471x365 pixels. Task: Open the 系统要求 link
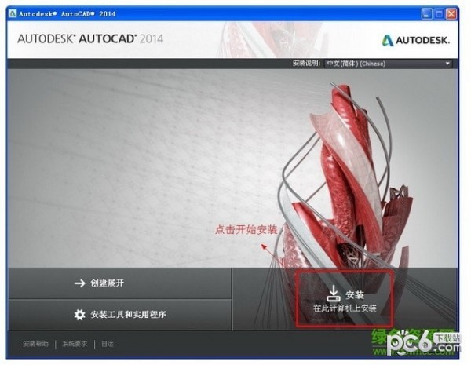click(75, 344)
